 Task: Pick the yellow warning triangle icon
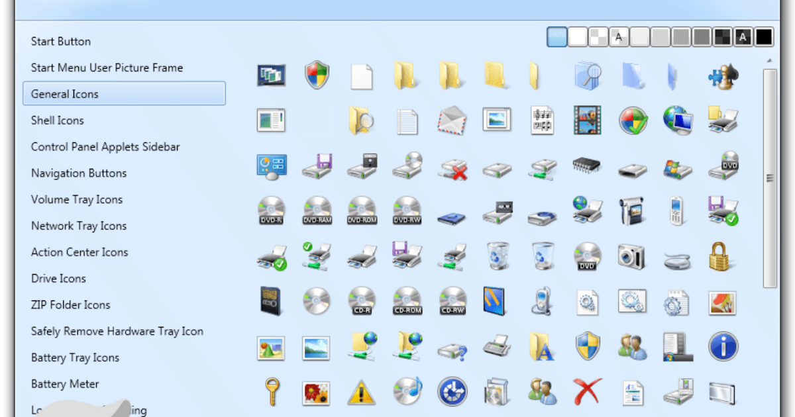362,392
